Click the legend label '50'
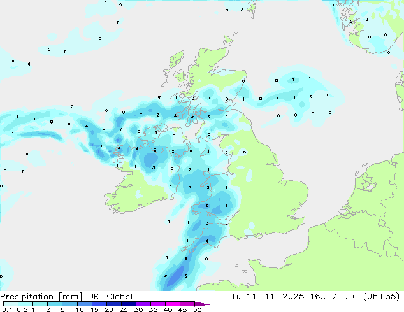This screenshot has height=312, width=404. pos(197,309)
